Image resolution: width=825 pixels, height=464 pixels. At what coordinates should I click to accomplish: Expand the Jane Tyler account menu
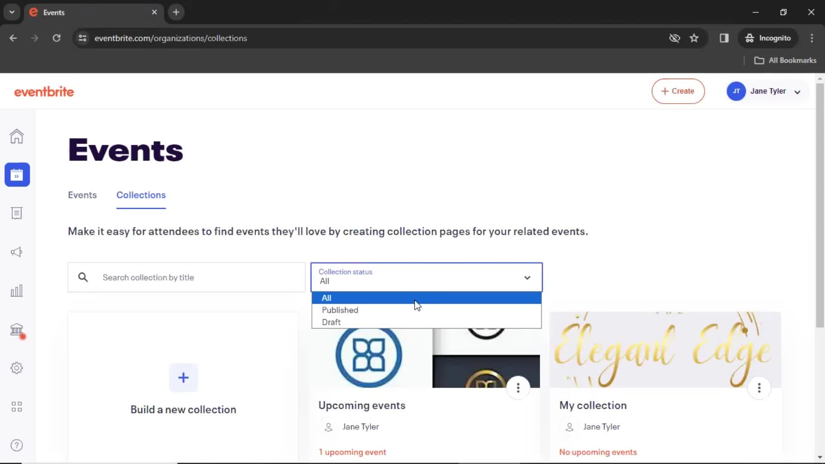[797, 92]
